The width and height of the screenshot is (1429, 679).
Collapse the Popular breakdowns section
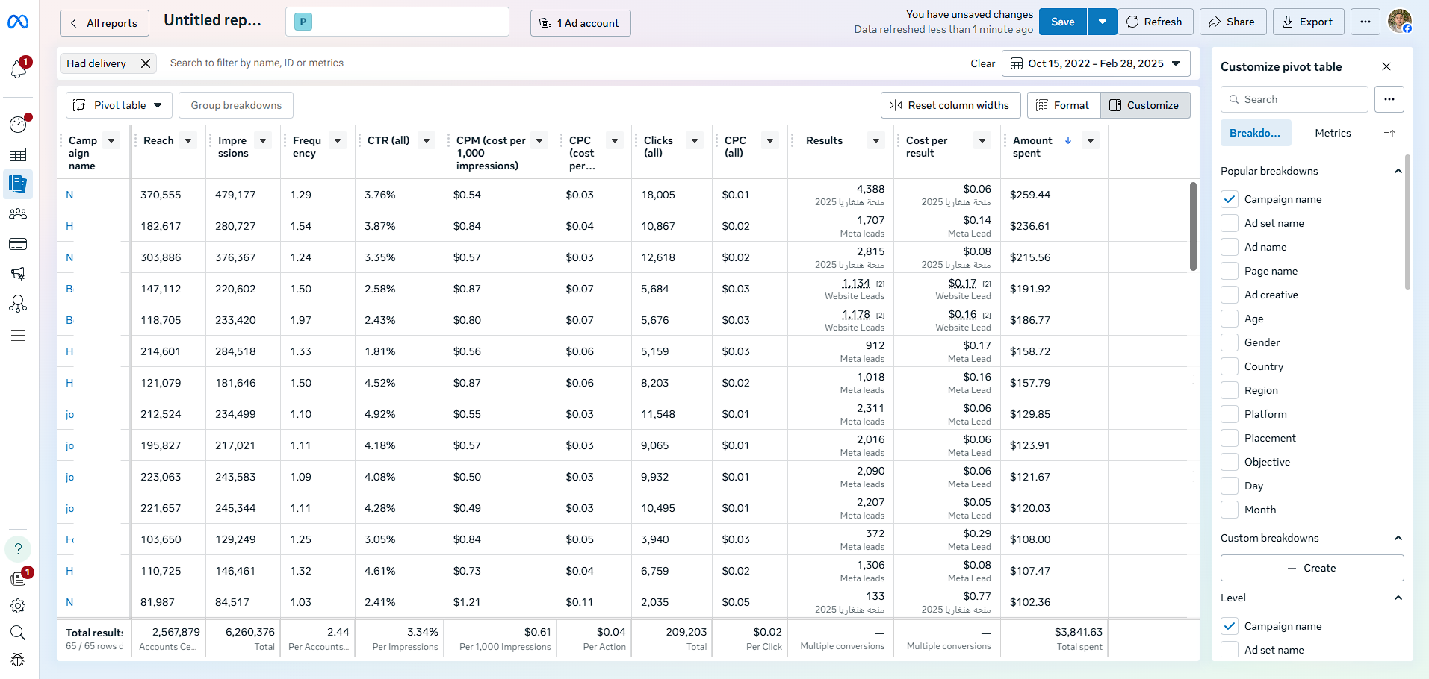[1398, 171]
